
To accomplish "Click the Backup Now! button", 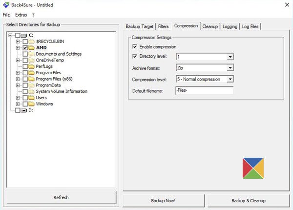I will pyautogui.click(x=163, y=201).
